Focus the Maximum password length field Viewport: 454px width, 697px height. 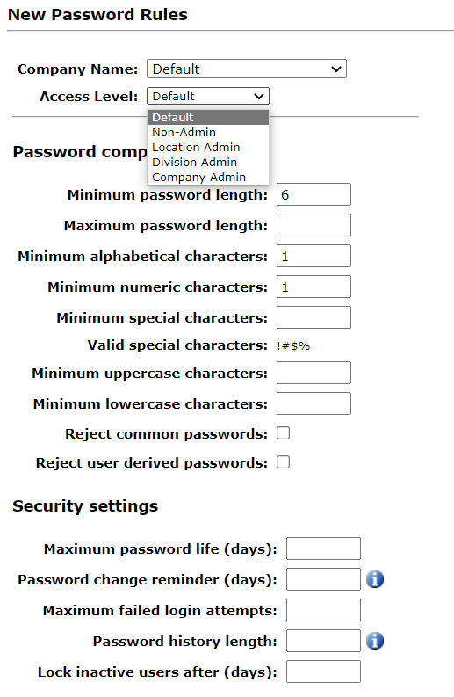[313, 225]
